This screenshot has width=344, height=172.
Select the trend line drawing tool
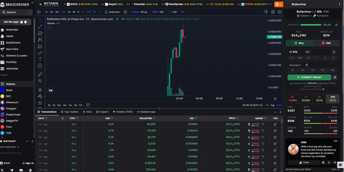[40, 26]
